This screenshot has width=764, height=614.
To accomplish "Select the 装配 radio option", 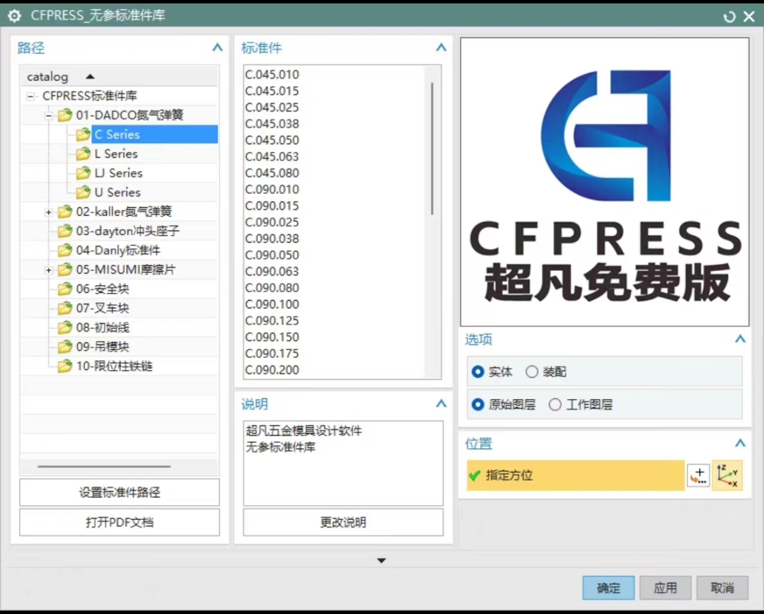I will pos(531,372).
